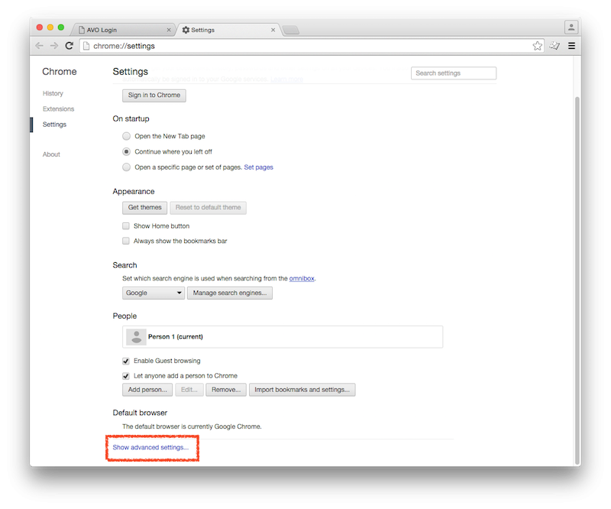Enable Show Home button
This screenshot has height=509, width=611.
pyautogui.click(x=125, y=225)
